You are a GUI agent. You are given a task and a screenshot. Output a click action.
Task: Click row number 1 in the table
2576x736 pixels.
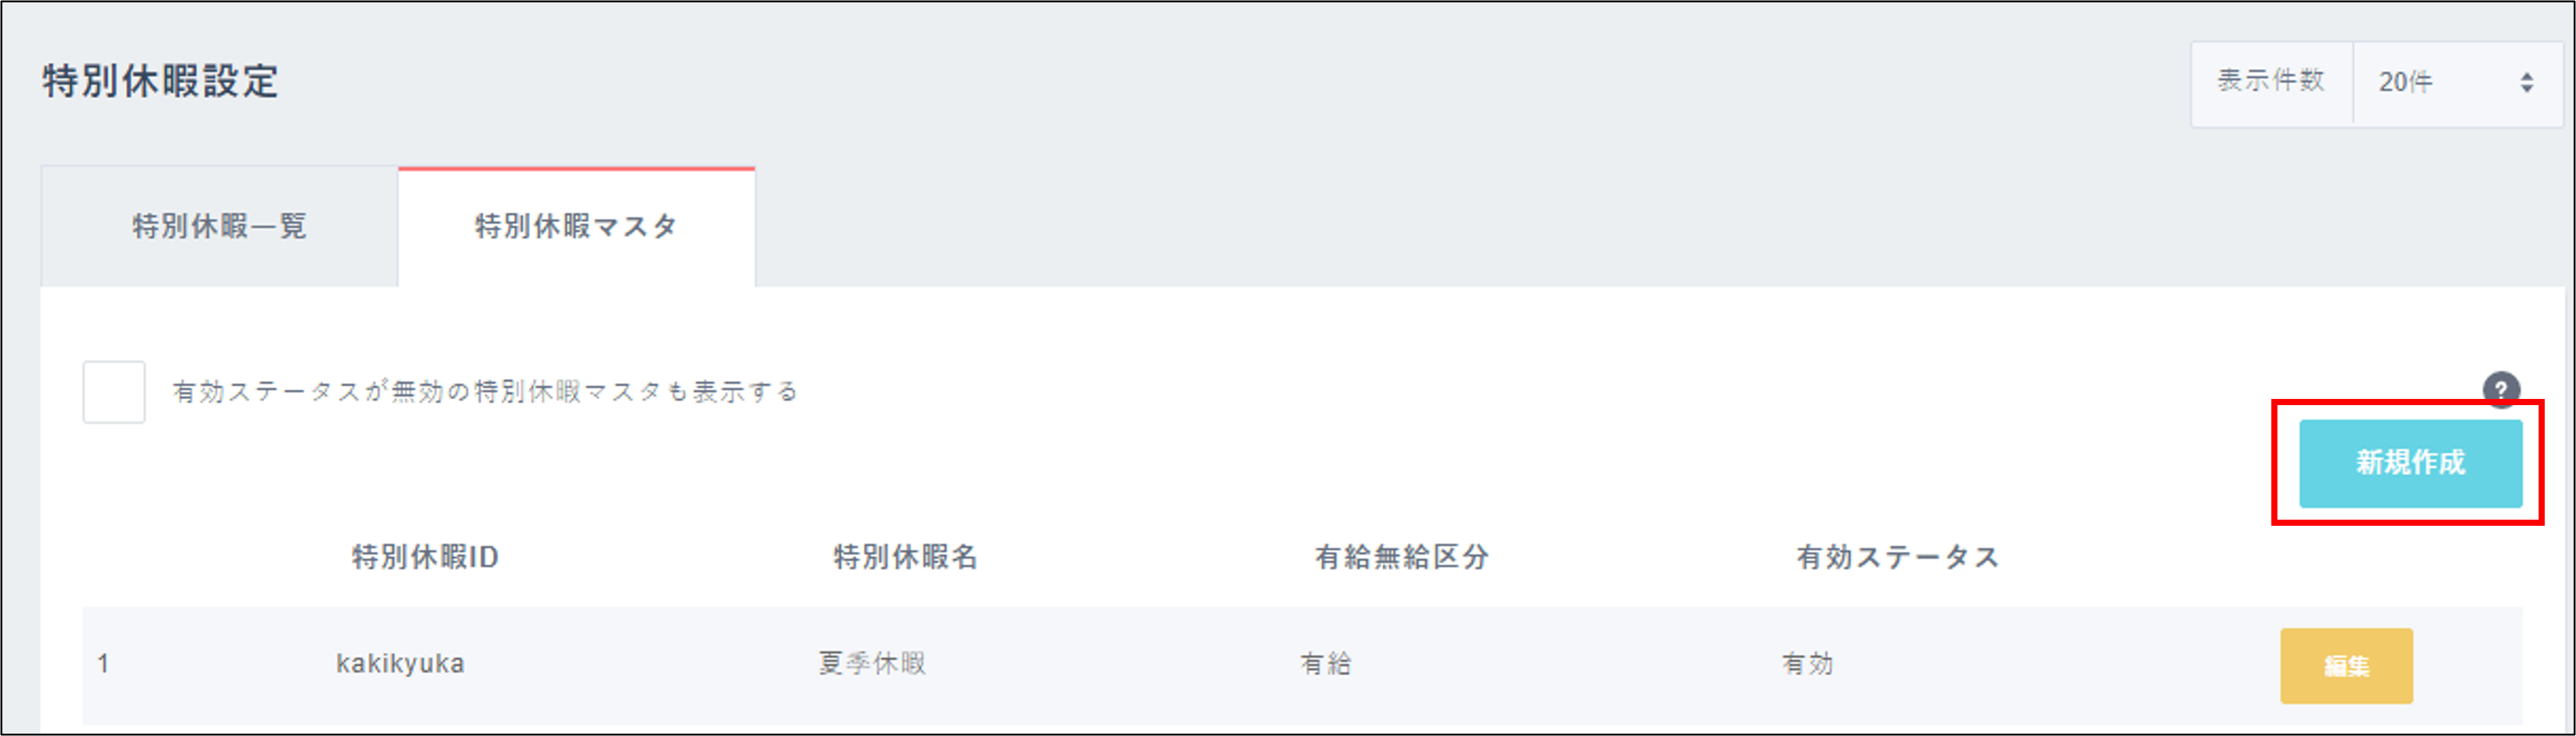[x=103, y=664]
